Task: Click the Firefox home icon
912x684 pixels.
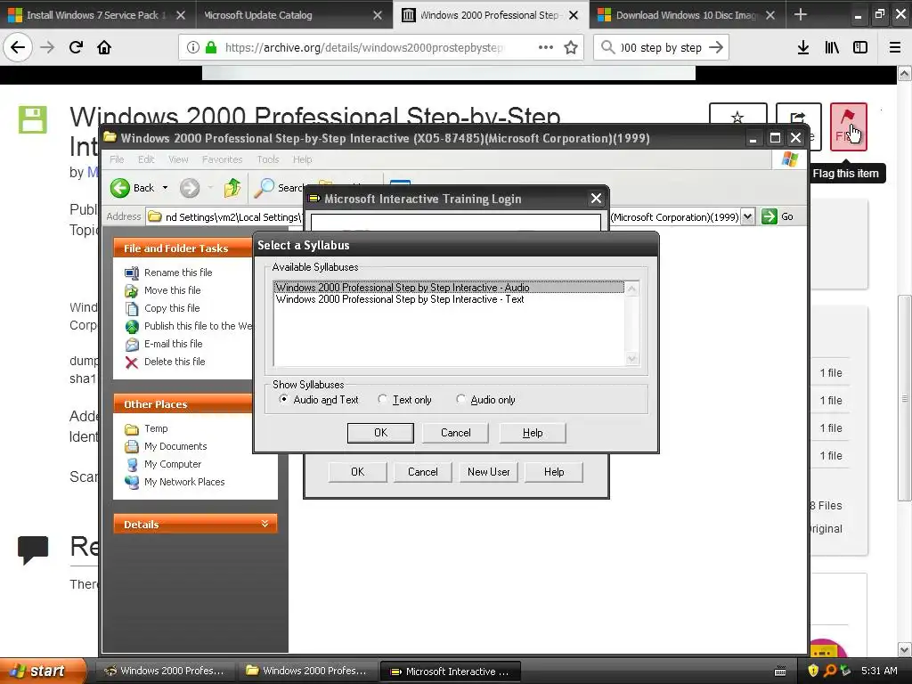Action: 104,47
